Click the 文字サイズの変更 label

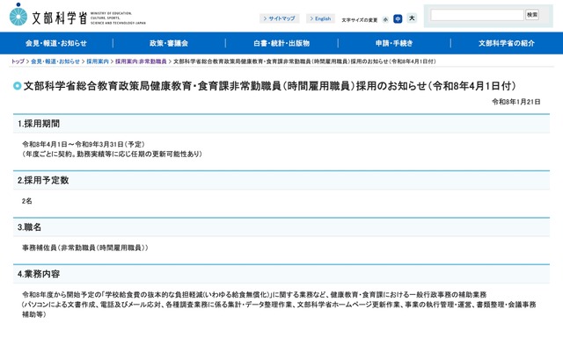point(360,20)
